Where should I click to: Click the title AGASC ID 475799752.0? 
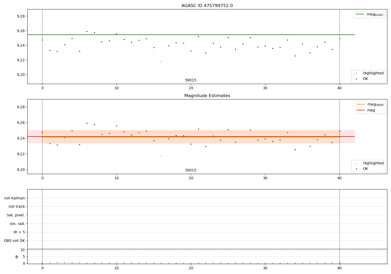point(207,6)
